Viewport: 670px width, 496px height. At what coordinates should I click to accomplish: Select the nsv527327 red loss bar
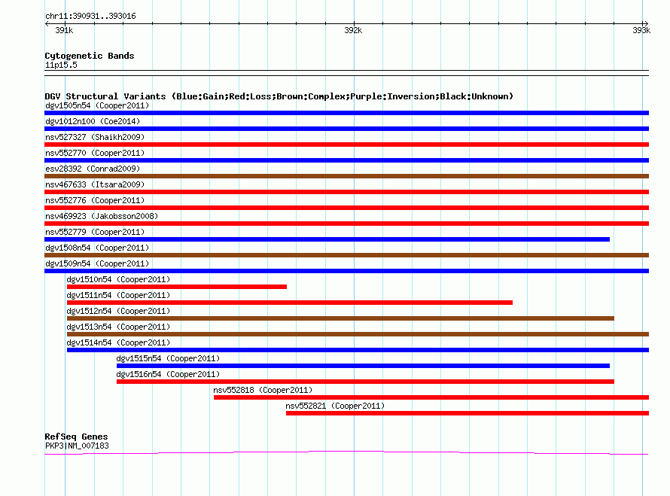(x=346, y=145)
